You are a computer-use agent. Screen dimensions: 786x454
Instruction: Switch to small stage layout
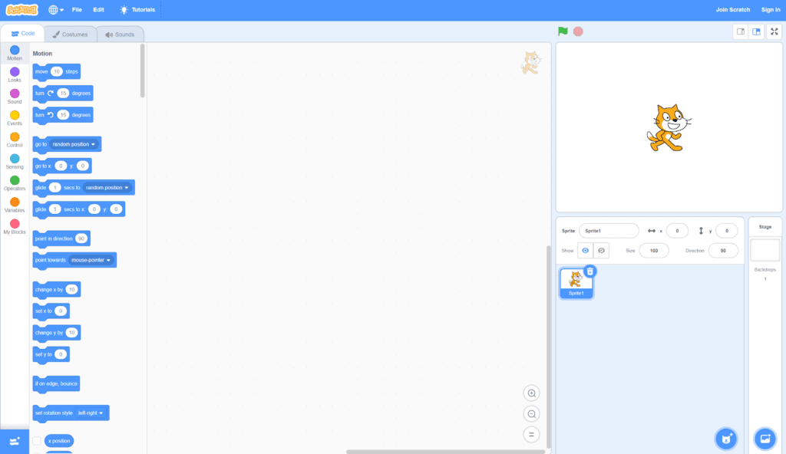pos(741,31)
